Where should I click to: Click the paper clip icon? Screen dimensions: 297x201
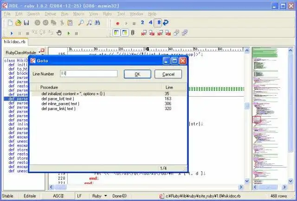pos(133,33)
